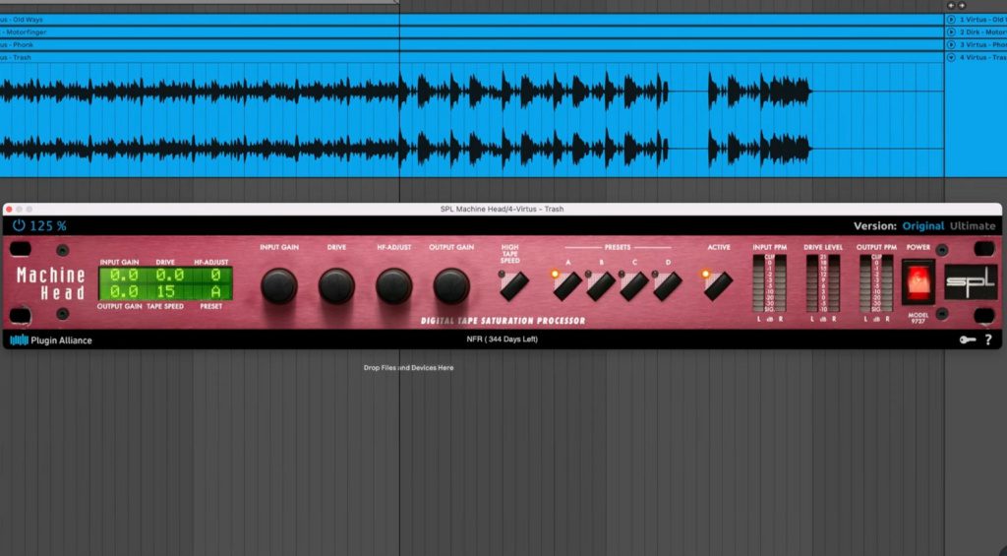Click the Input Gain knob
The height and width of the screenshot is (556, 1007).
278,285
